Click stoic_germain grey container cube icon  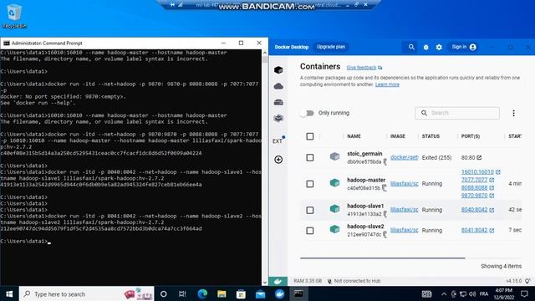[x=334, y=156]
